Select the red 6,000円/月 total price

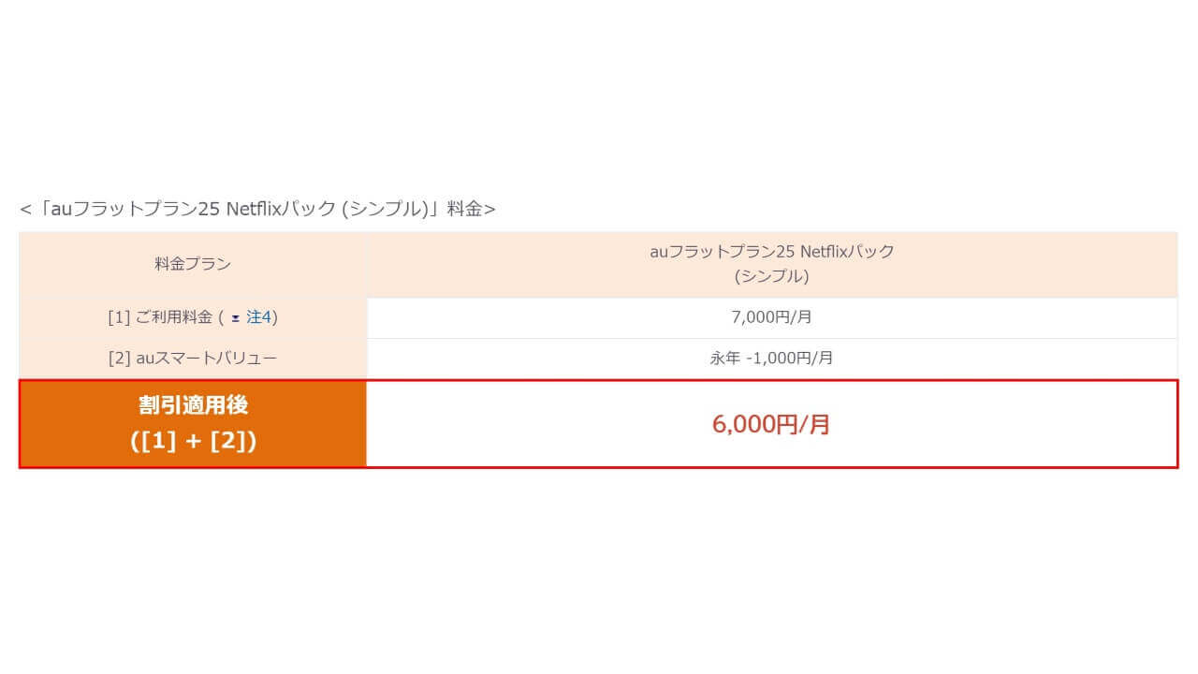point(772,424)
